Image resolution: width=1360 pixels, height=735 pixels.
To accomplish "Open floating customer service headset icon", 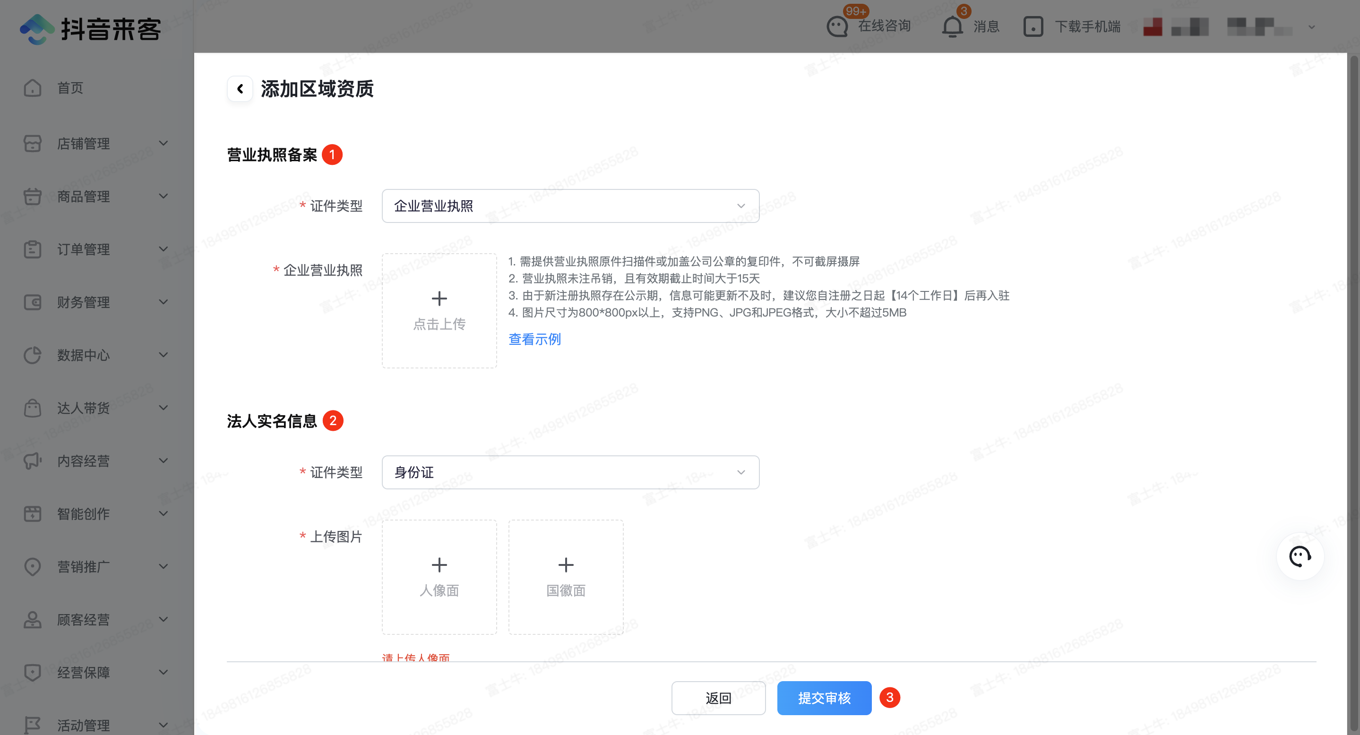I will tap(1300, 556).
